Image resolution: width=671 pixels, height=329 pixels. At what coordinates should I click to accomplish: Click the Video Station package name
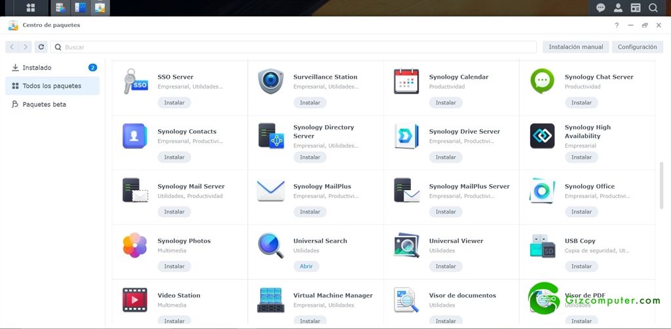[179, 295]
